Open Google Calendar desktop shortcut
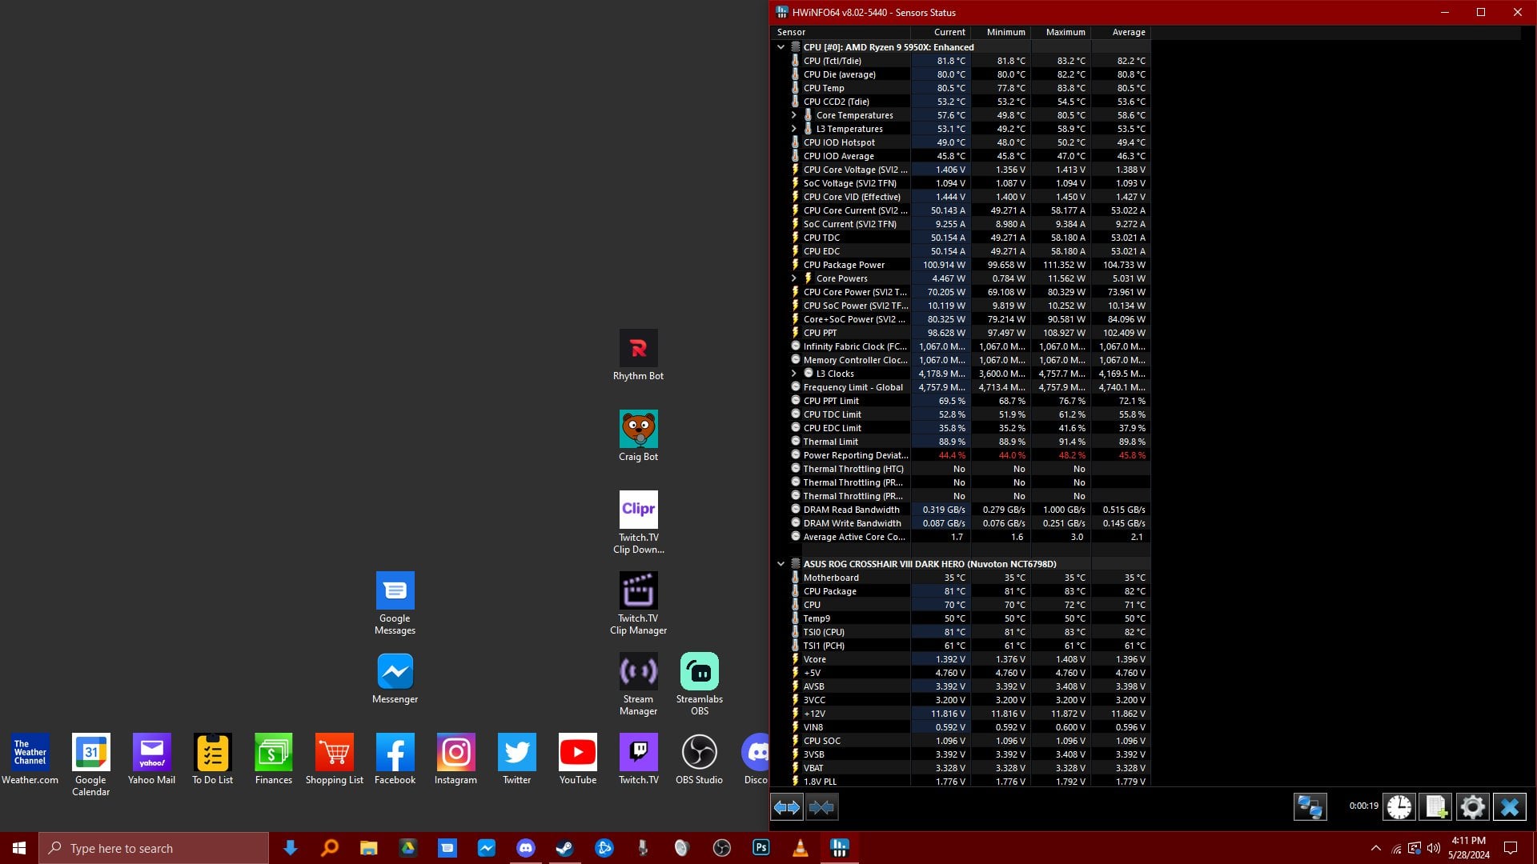Screen dimensions: 1537x864 [x=90, y=765]
